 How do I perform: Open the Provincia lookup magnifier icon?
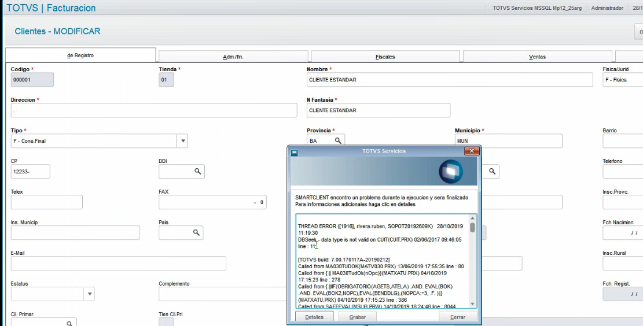pyautogui.click(x=338, y=140)
